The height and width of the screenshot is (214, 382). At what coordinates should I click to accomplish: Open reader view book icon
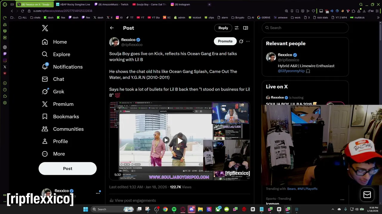click(x=246, y=28)
